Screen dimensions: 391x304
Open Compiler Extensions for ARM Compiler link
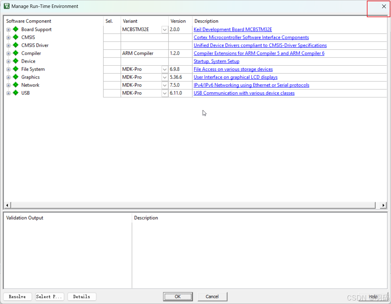[x=259, y=53]
